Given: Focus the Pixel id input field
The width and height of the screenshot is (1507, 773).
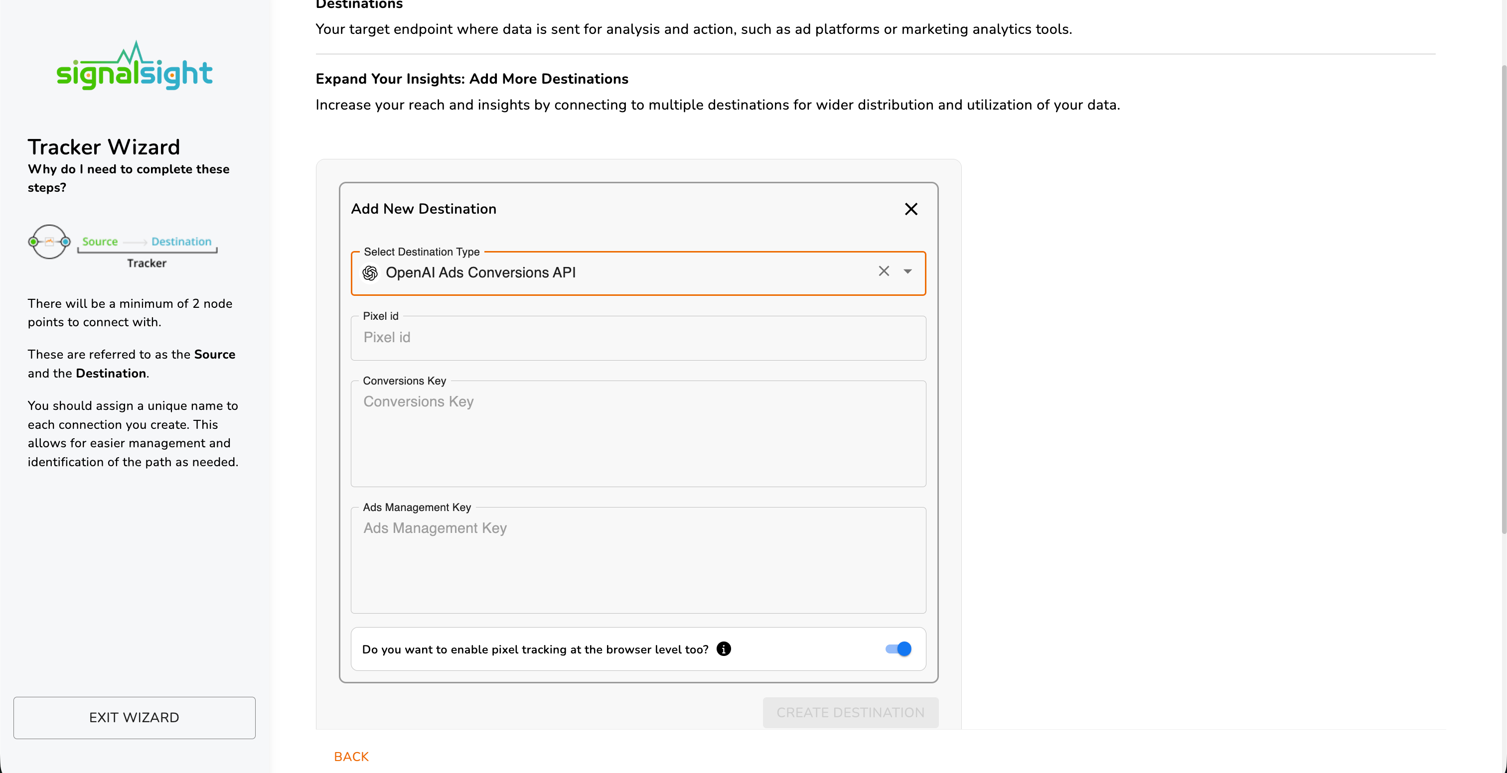Looking at the screenshot, I should click(638, 337).
